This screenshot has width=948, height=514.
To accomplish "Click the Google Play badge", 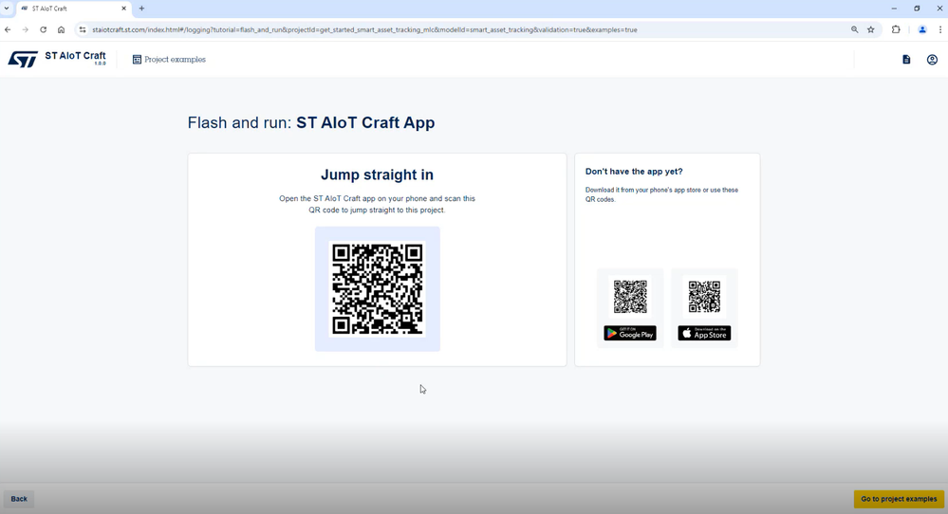I will tap(630, 334).
